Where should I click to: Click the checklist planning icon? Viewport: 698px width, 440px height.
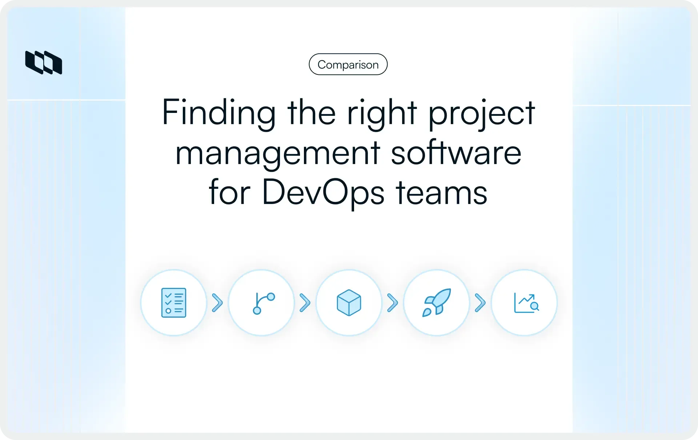[x=174, y=302]
